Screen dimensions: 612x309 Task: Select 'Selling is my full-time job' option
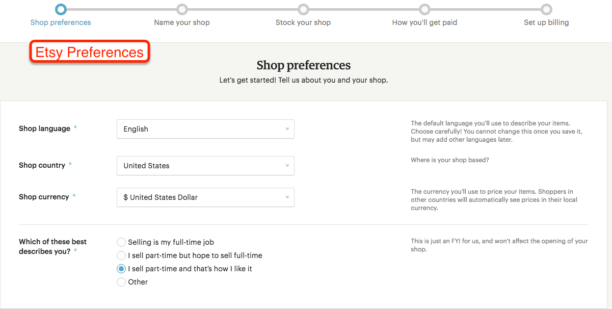(121, 242)
